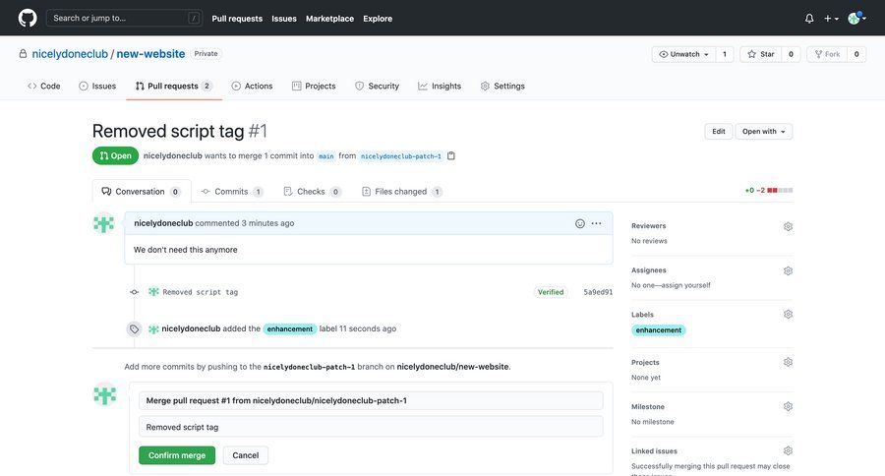Image resolution: width=885 pixels, height=476 pixels.
Task: Click the green Open status badge
Action: point(115,155)
